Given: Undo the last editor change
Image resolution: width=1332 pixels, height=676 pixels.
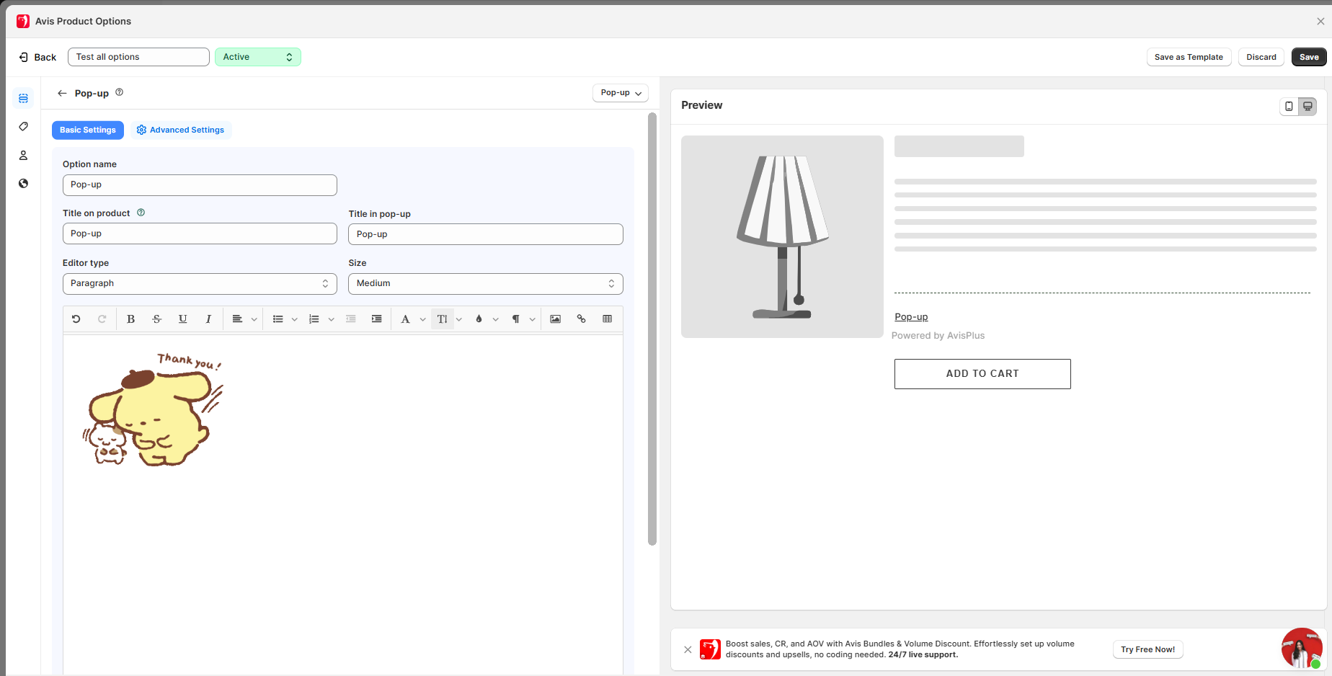Looking at the screenshot, I should [76, 319].
